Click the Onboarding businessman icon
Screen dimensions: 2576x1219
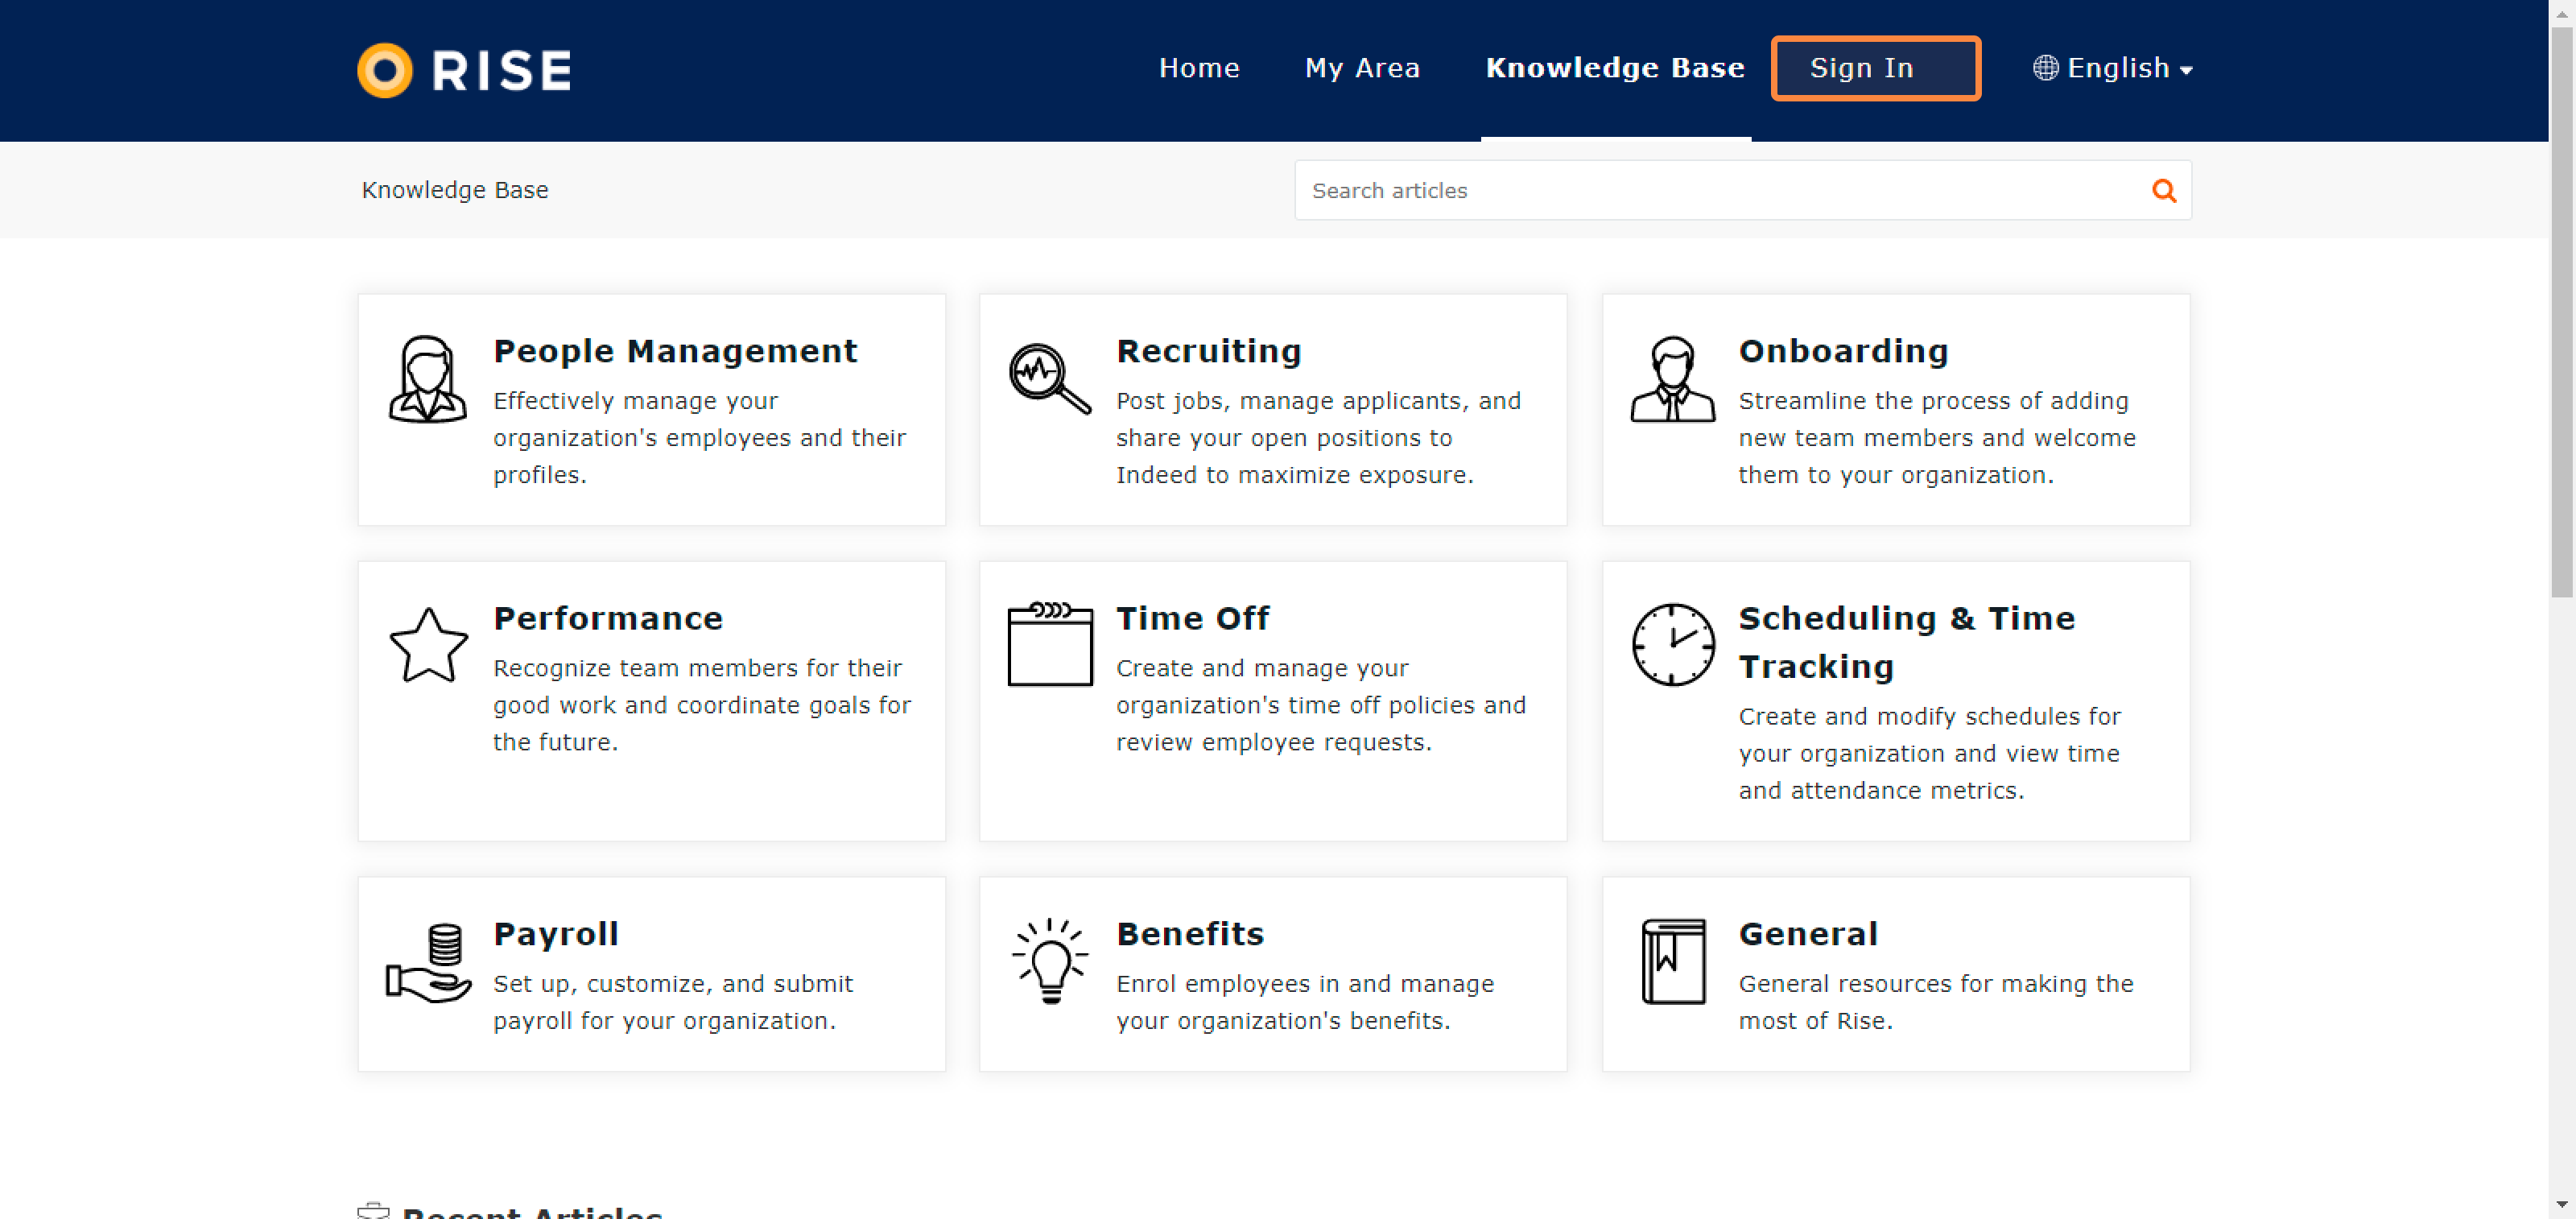[x=1672, y=379]
